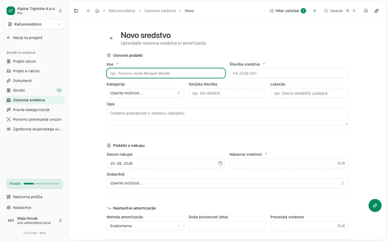Image resolution: width=388 pixels, height=242 pixels.
Task: Open Nastavitve in sidebar
Action: tap(34, 208)
